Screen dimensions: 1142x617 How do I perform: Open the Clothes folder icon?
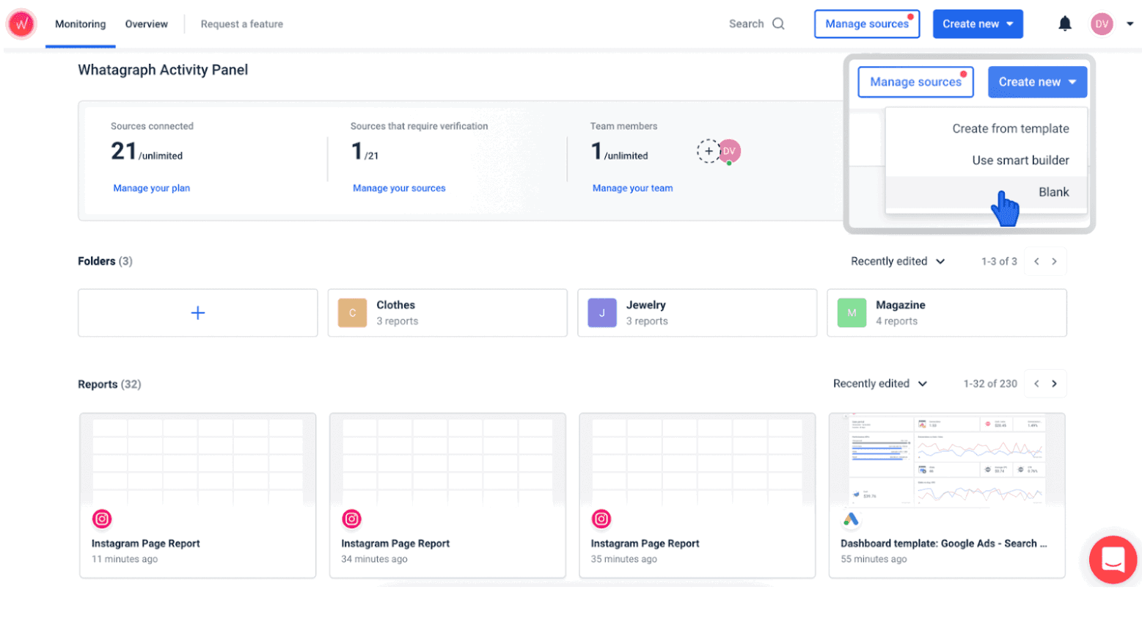pyautogui.click(x=352, y=313)
